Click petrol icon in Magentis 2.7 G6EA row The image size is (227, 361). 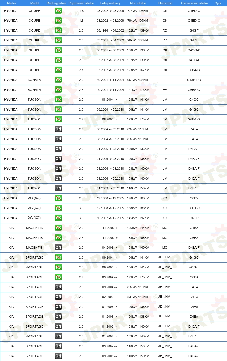[58, 238]
